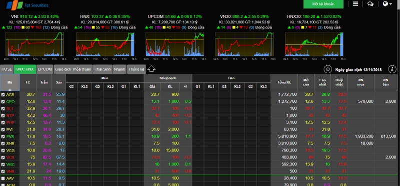Screen dimensions: 400x186
Task: Open the HNX index intraday chart
Action: point(105,44)
